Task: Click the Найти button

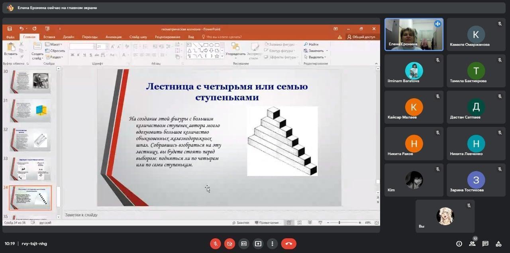Action: pos(313,45)
